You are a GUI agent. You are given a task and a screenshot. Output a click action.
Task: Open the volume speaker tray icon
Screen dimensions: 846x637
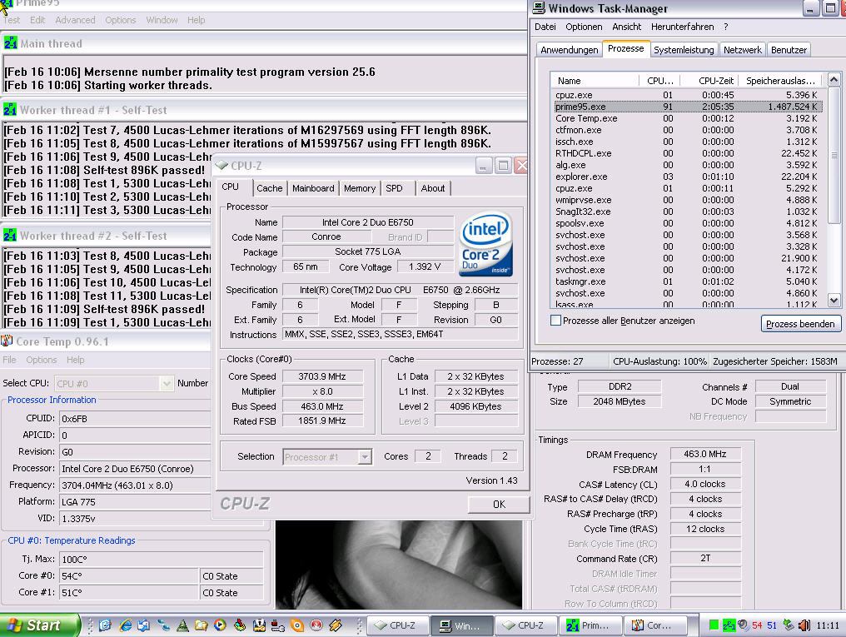(804, 625)
